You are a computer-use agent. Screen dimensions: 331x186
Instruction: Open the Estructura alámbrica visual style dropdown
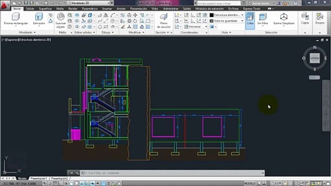pyautogui.click(x=227, y=15)
